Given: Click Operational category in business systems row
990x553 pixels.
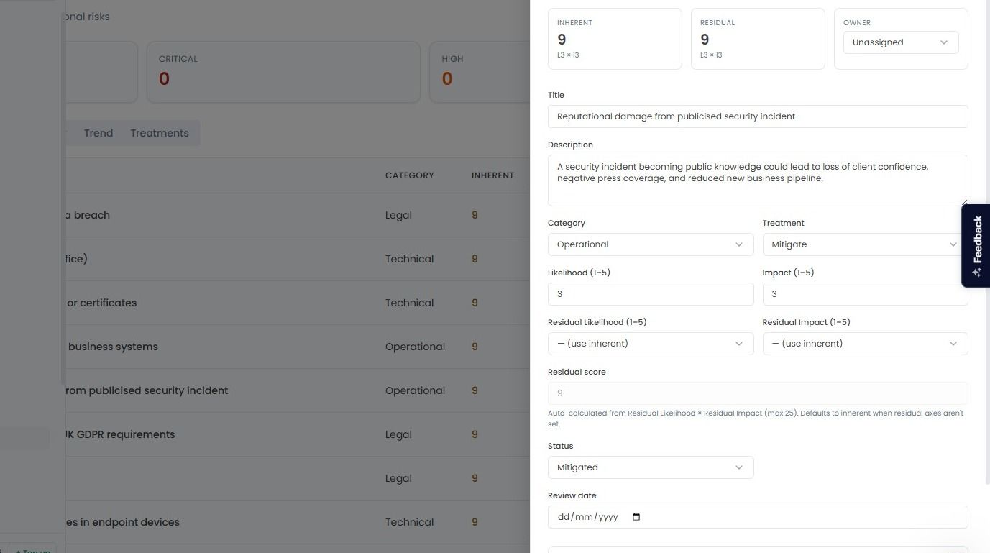Looking at the screenshot, I should (x=416, y=347).
